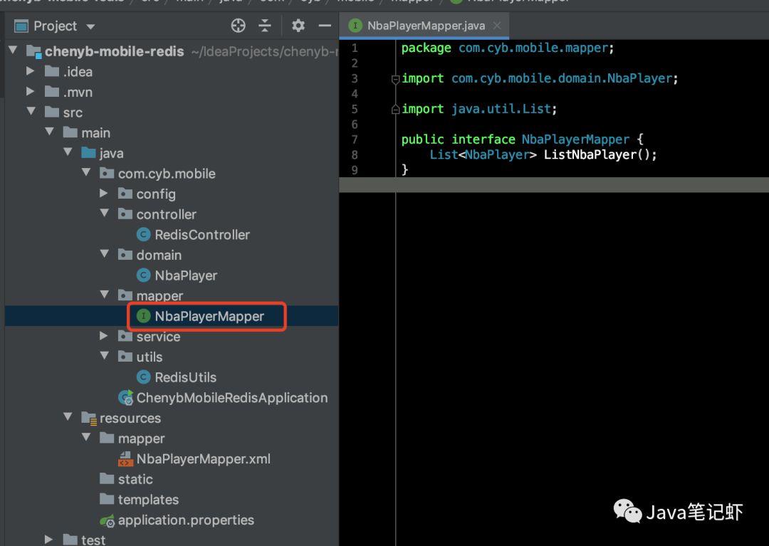This screenshot has width=769, height=546.
Task: Click line number 8 in gutter
Action: point(355,155)
